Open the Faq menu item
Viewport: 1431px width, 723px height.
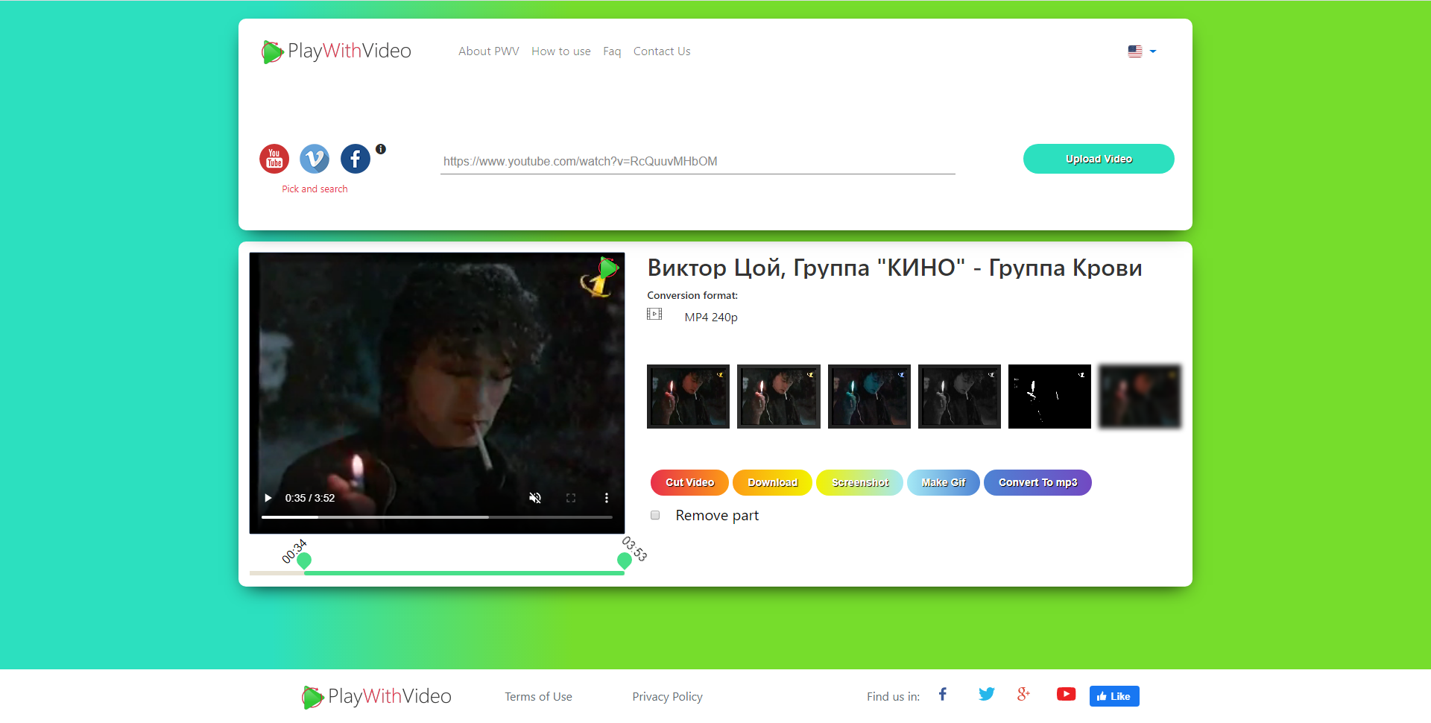[612, 51]
